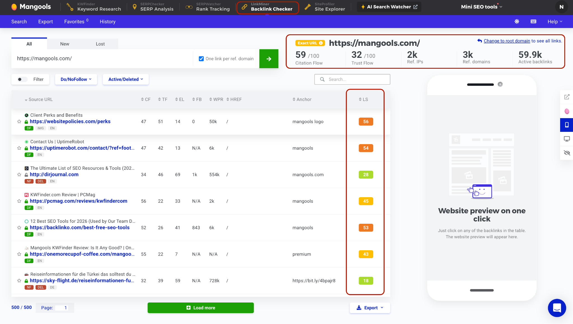Sort the table by LS column
Image resolution: width=573 pixels, height=324 pixels.
tap(363, 99)
